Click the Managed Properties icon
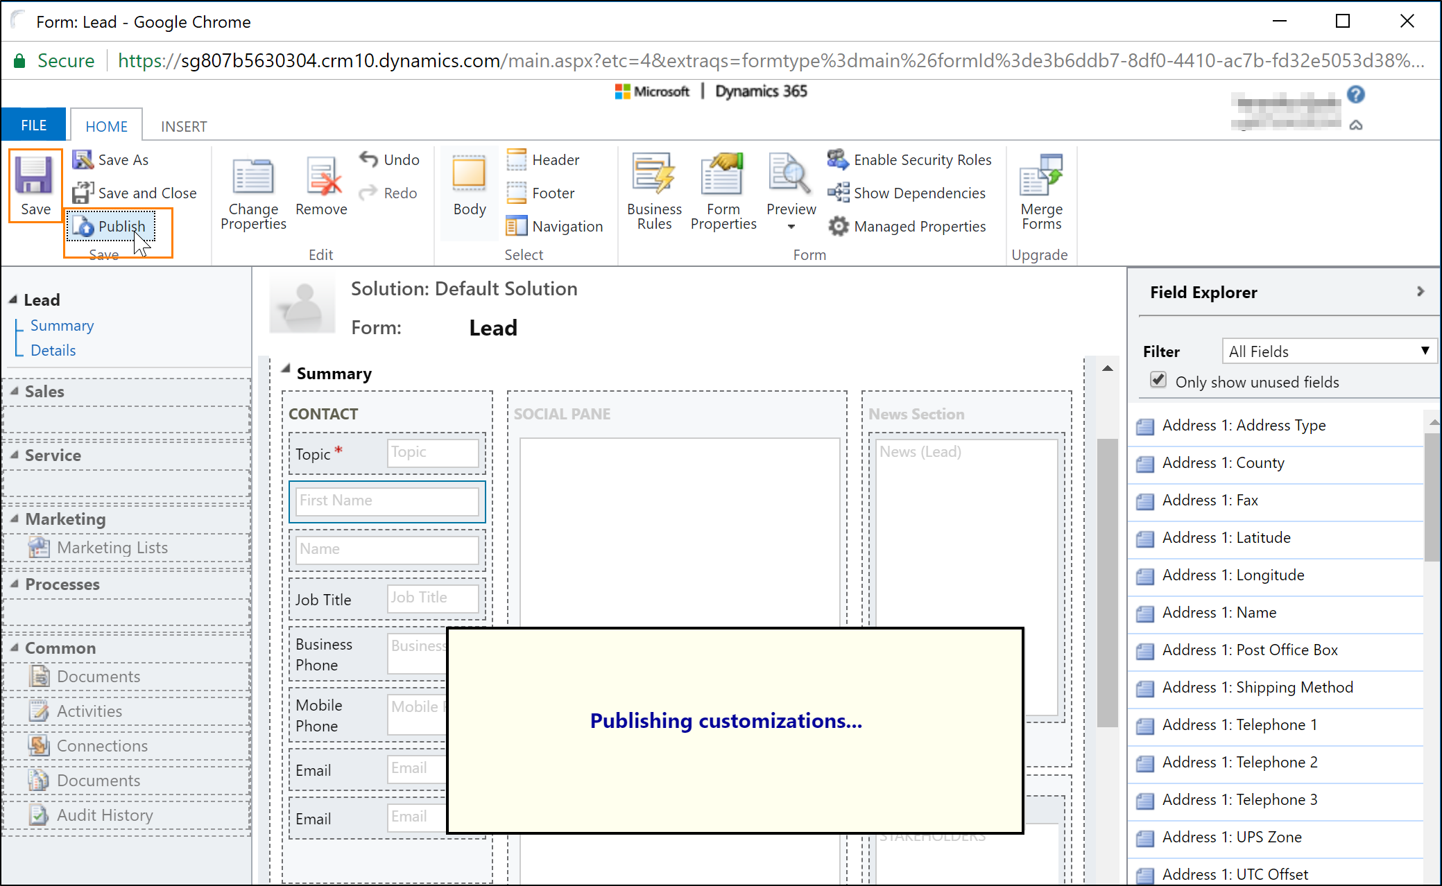Screen dimensions: 1442x886 (837, 225)
